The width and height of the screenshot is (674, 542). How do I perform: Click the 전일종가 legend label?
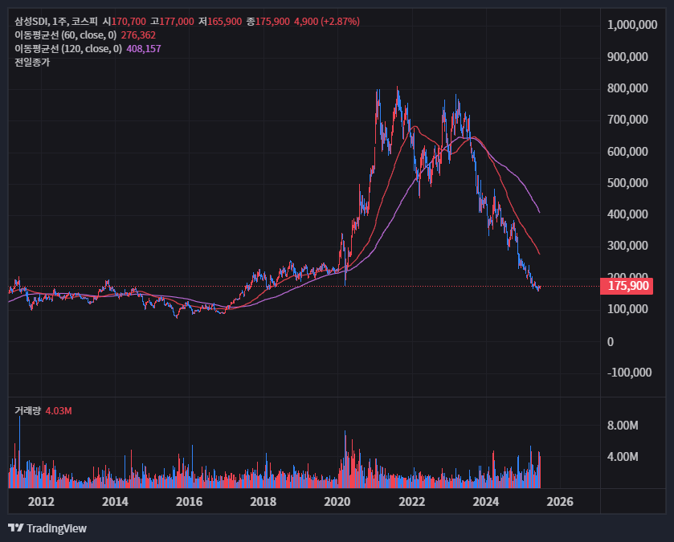[32, 63]
